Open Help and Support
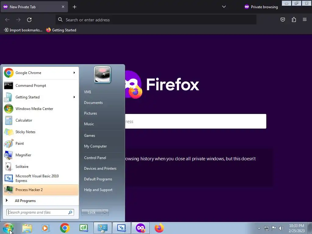 pos(98,190)
